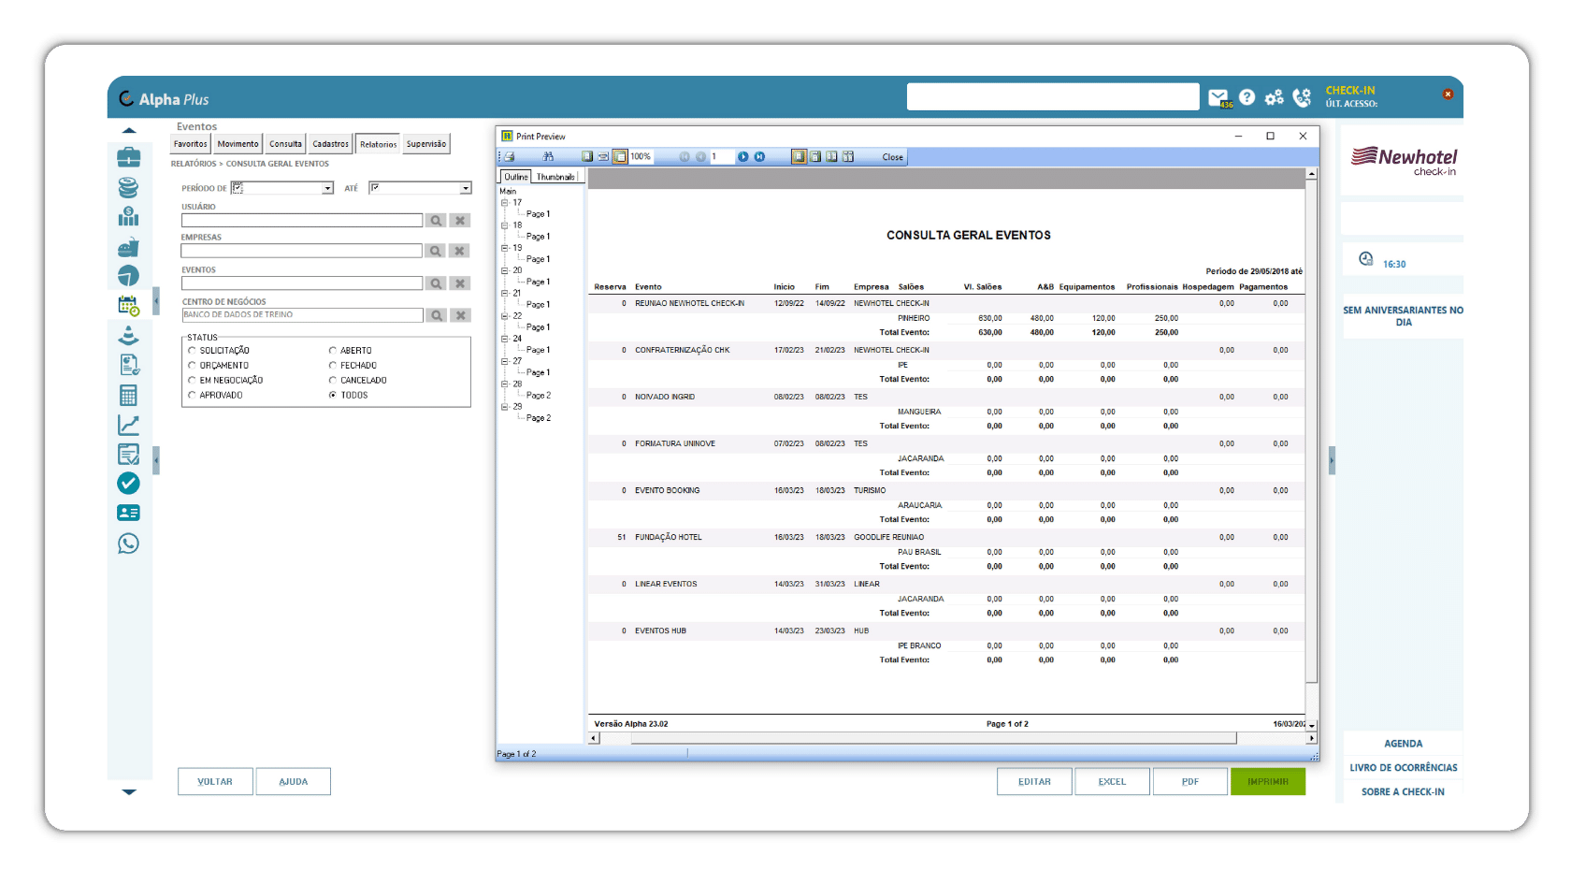
Task: Open the PERÍODO DE date dropdown
Action: click(x=327, y=189)
